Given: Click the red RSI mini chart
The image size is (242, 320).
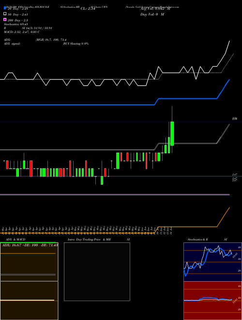Looking at the screenshot, I should [x=212, y=301].
